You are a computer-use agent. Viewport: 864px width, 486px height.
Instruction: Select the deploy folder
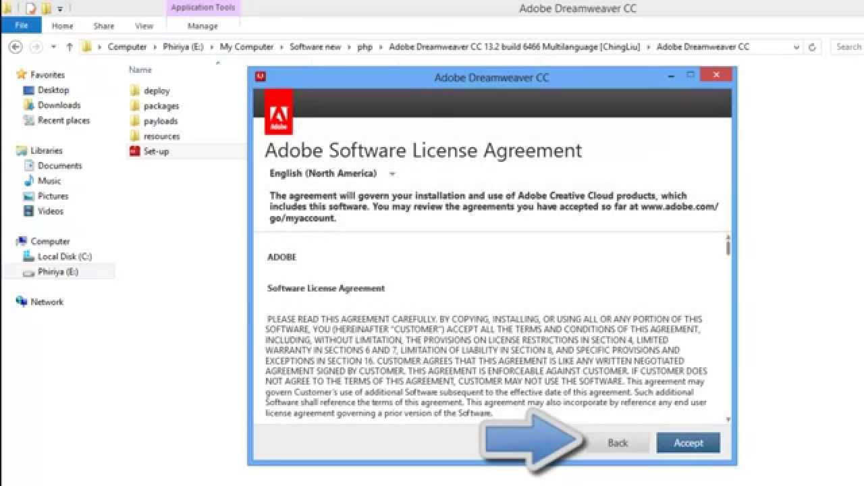(157, 90)
